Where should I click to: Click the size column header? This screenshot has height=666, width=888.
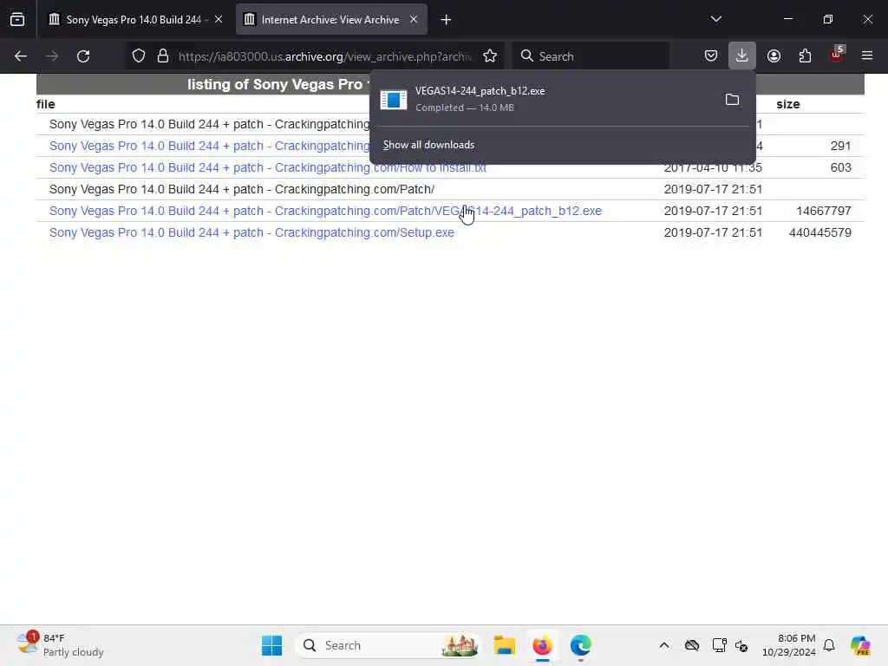[787, 104]
